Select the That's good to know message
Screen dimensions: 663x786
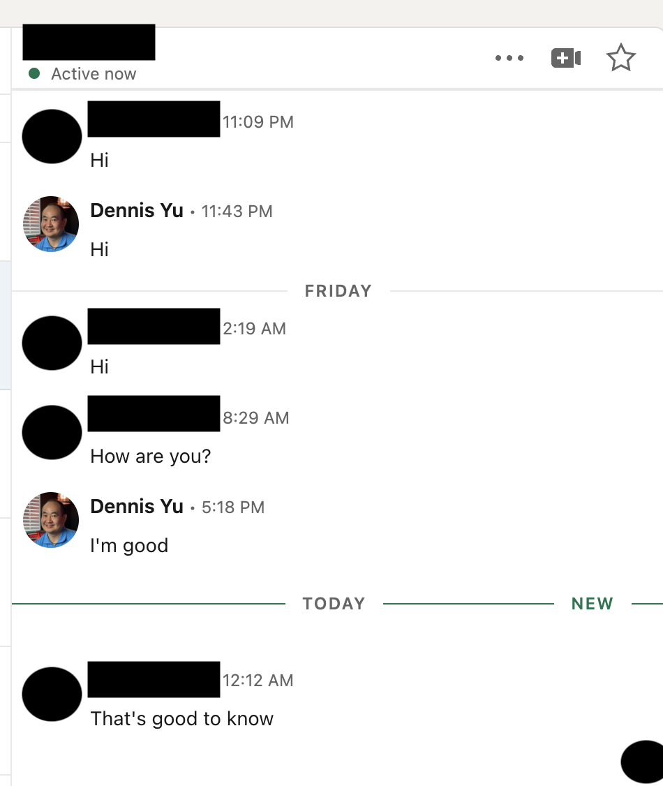click(182, 719)
